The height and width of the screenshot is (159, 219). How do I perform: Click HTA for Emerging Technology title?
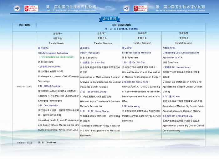(x=53, y=53)
